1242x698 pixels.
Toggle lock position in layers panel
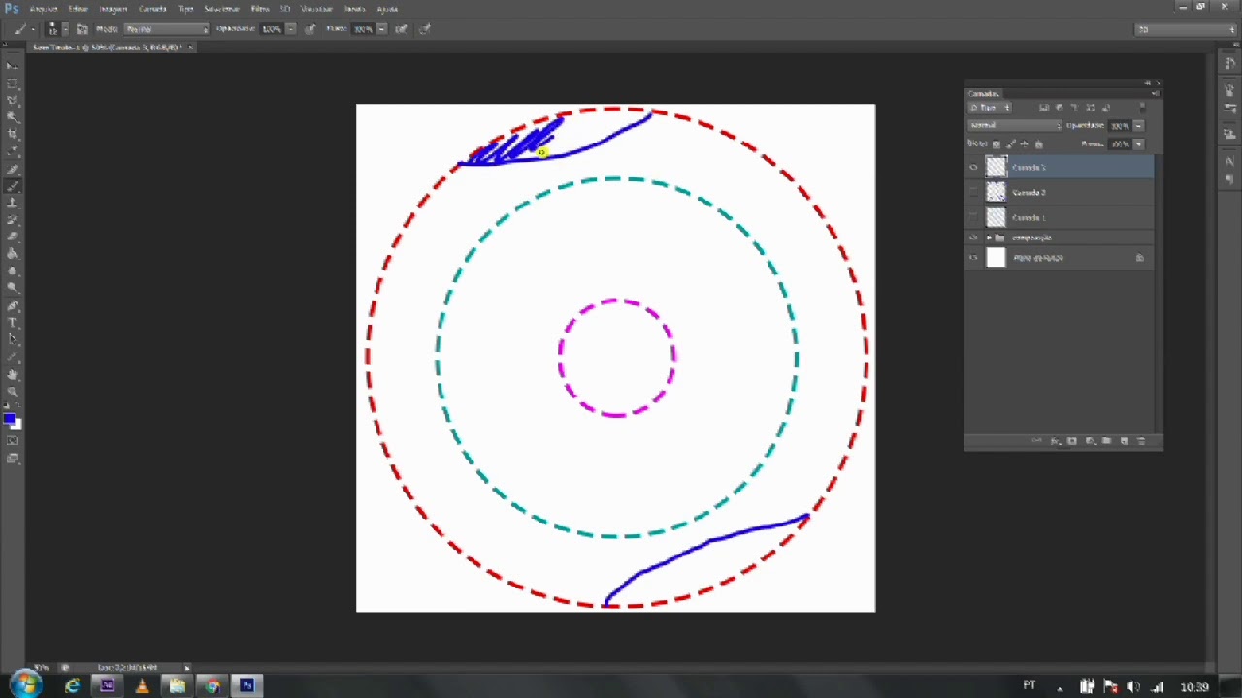1025,144
